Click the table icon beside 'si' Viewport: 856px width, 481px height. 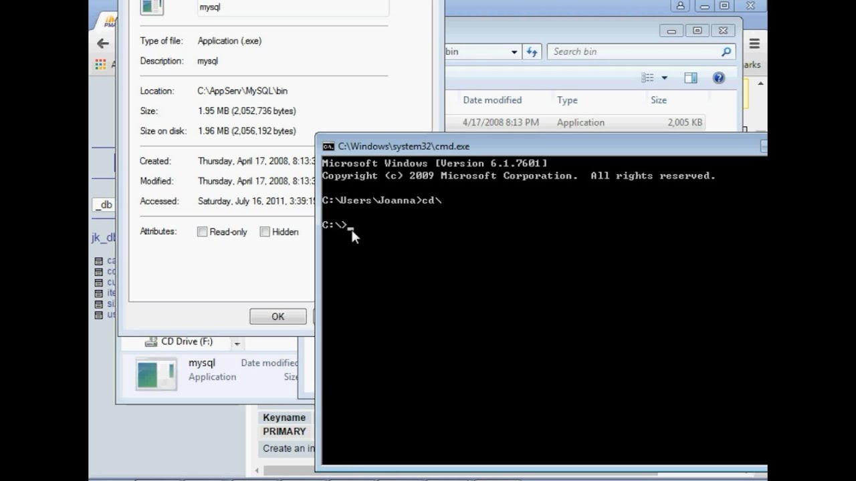99,304
